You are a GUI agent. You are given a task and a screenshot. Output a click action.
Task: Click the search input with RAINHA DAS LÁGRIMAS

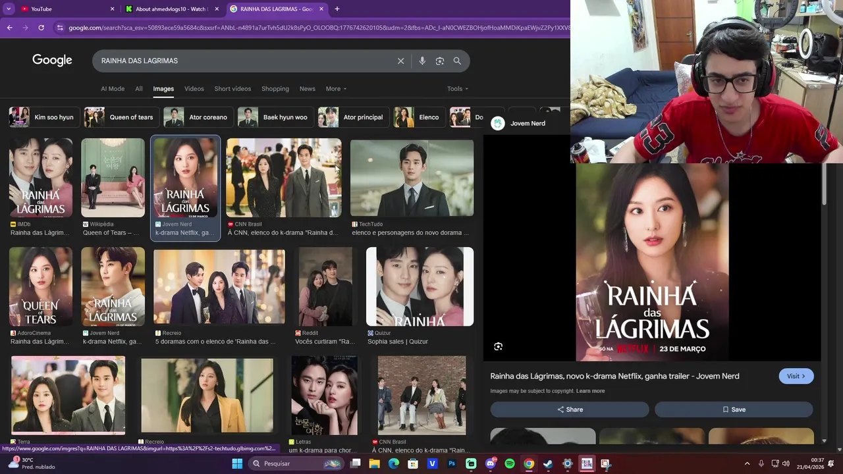coord(244,61)
